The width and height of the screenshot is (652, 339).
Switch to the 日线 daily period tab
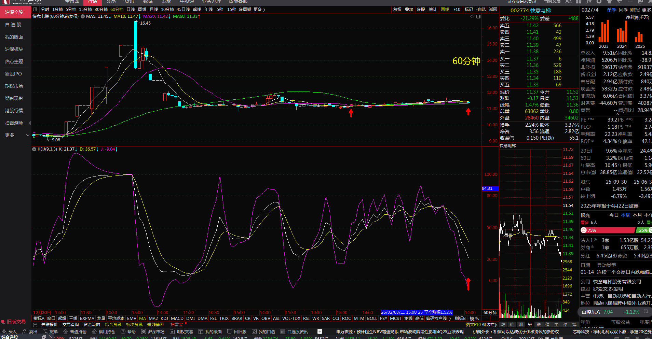[131, 10]
